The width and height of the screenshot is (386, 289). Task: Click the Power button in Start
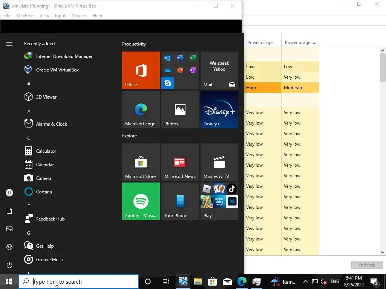tap(9, 265)
